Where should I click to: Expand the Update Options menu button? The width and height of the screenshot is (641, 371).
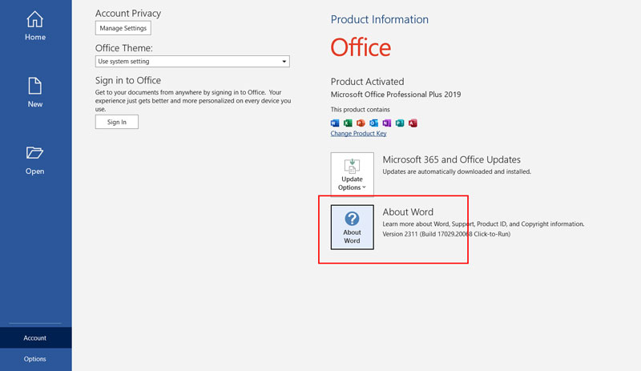pyautogui.click(x=352, y=175)
